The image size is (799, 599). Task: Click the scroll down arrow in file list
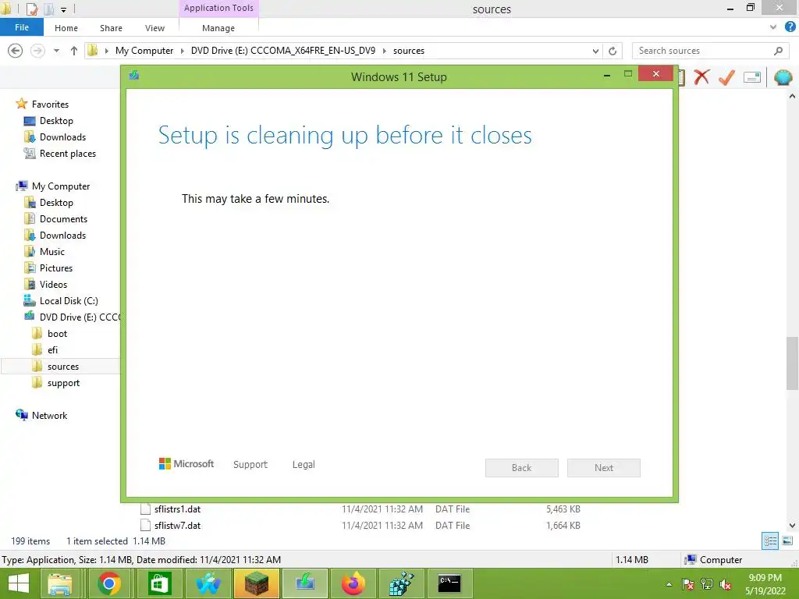792,525
